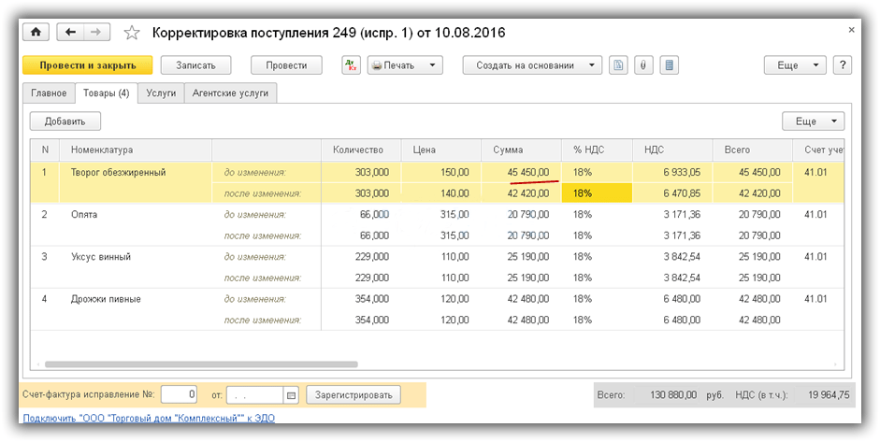Click the Цена column header
The image size is (880, 442).
pos(441,150)
